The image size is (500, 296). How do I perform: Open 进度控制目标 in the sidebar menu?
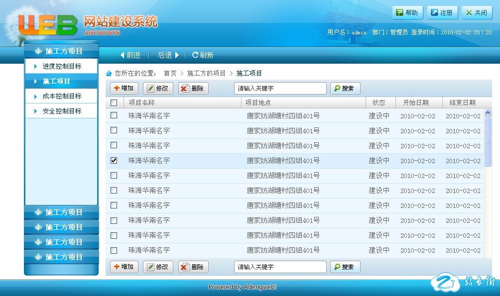click(62, 66)
